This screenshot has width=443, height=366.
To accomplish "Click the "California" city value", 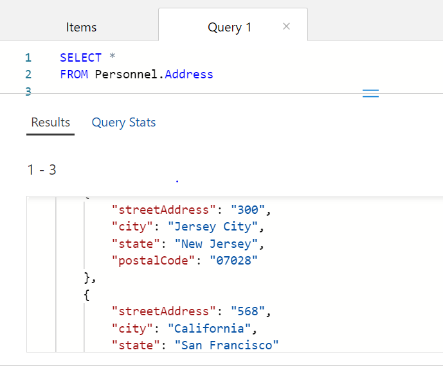I will (x=208, y=329).
